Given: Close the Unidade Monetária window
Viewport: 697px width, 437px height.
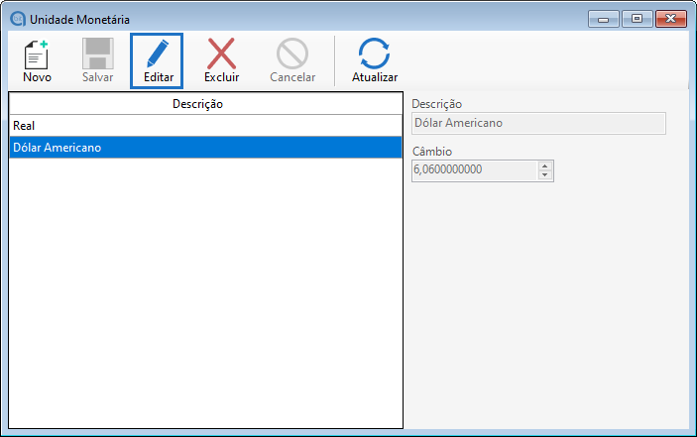Looking at the screenshot, I should coord(671,18).
